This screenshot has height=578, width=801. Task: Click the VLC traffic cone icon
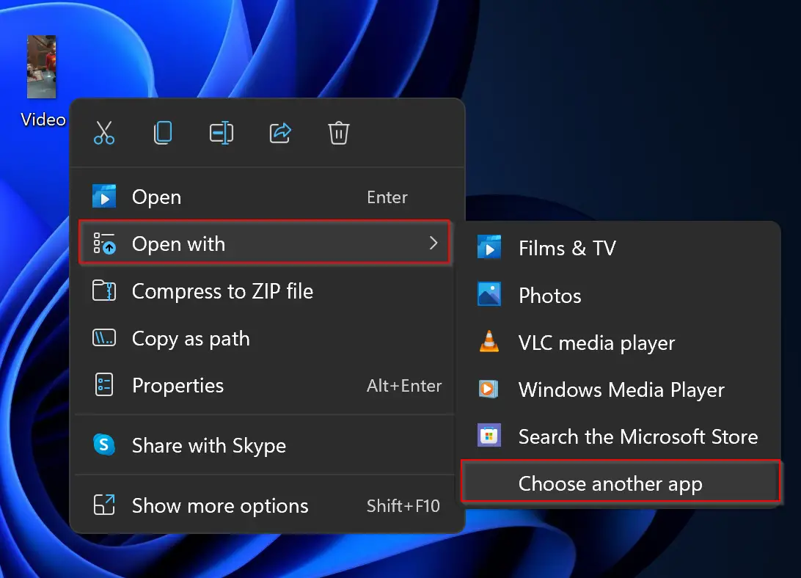(x=489, y=341)
